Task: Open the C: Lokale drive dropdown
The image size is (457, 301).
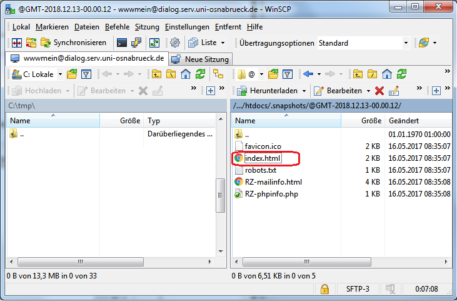Action: coord(60,74)
